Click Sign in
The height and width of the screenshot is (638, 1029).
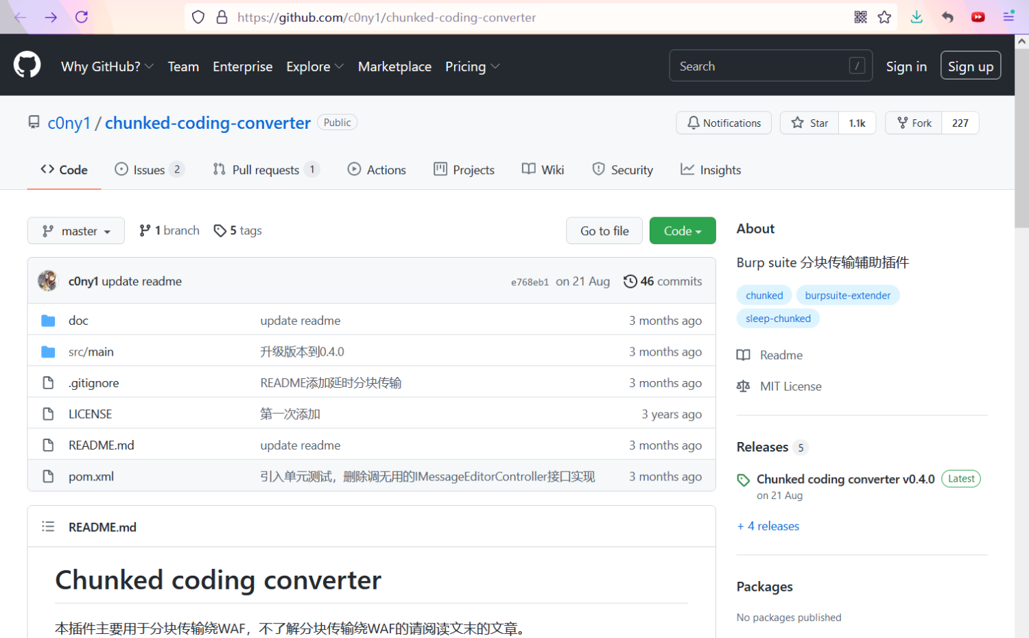point(906,66)
